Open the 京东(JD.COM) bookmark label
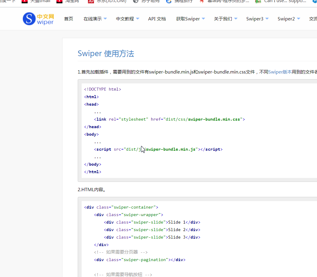This screenshot has height=277, width=317. [x=112, y=1]
